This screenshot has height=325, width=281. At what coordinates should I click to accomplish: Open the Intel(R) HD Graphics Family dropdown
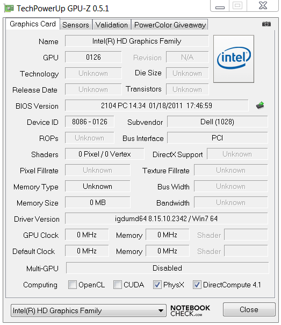[89, 310]
